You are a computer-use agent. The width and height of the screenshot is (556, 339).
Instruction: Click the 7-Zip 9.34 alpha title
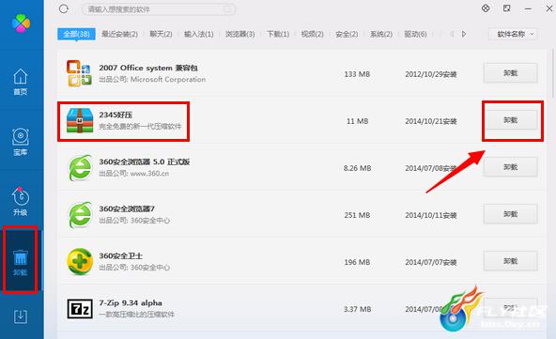point(131,302)
